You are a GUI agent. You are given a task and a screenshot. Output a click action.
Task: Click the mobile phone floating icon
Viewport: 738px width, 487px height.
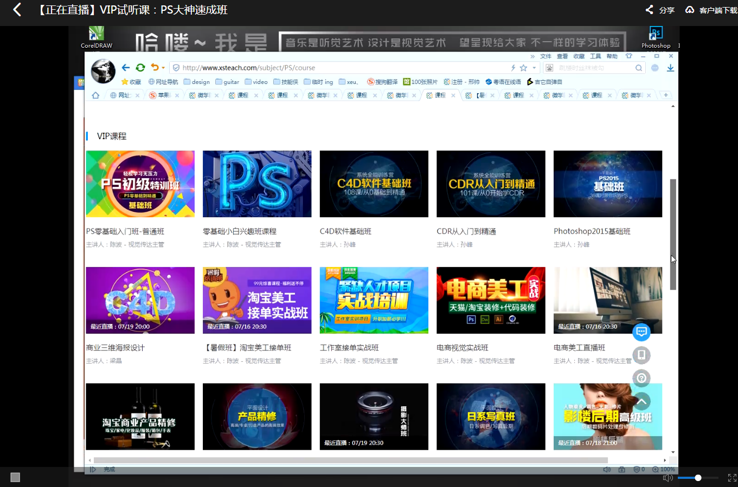(x=641, y=355)
